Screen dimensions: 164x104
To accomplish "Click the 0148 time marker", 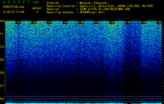I will (x=127, y=22).
